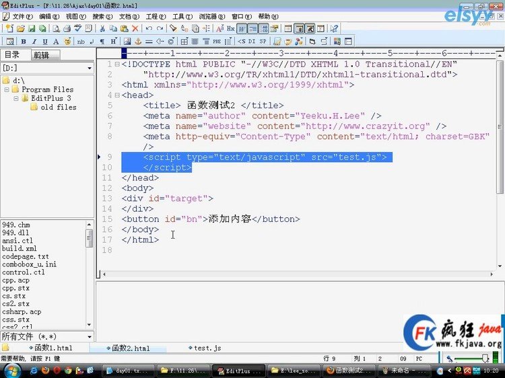Collapse the EditPlus 3 tree node
505x378 pixels.
[x=15, y=98]
